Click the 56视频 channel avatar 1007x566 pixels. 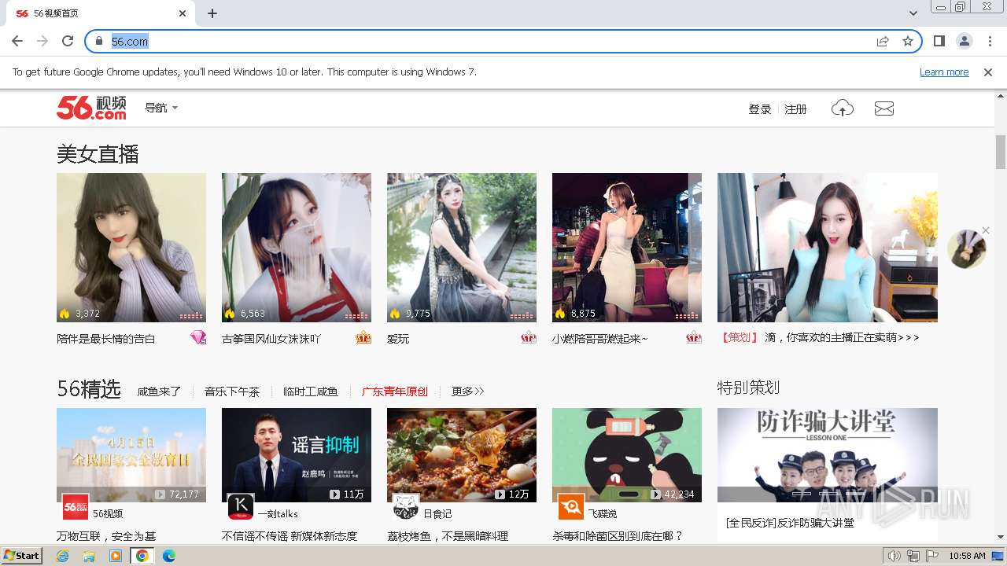click(x=76, y=507)
